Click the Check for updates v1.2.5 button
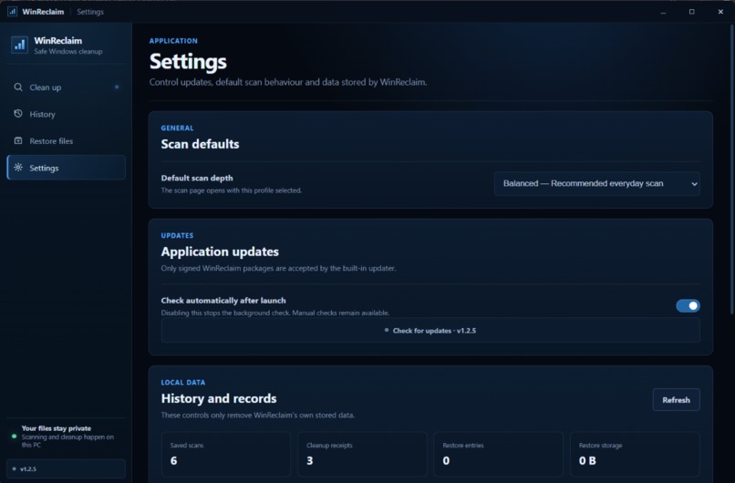Image resolution: width=735 pixels, height=483 pixels. pyautogui.click(x=430, y=330)
